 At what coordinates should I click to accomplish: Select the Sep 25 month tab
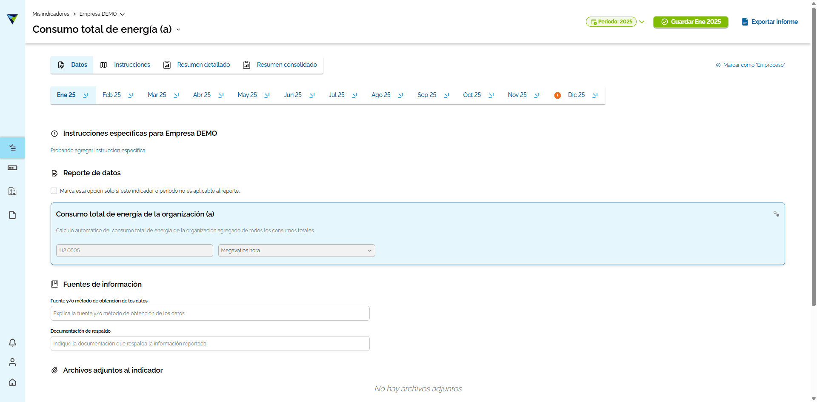click(x=427, y=95)
